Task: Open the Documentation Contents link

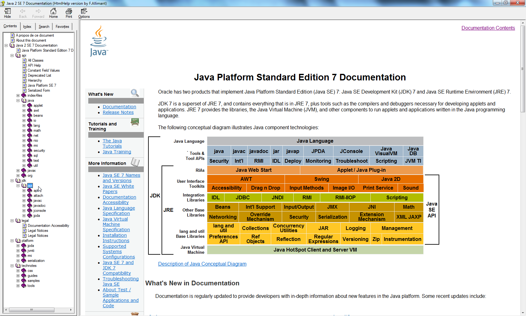Action: click(488, 28)
